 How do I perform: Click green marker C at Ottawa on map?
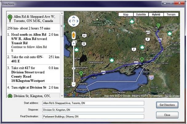pos(158,25)
